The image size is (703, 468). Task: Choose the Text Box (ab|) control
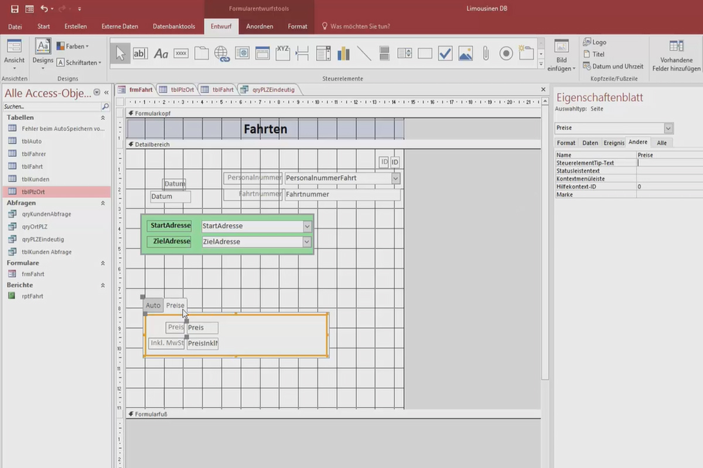(140, 54)
